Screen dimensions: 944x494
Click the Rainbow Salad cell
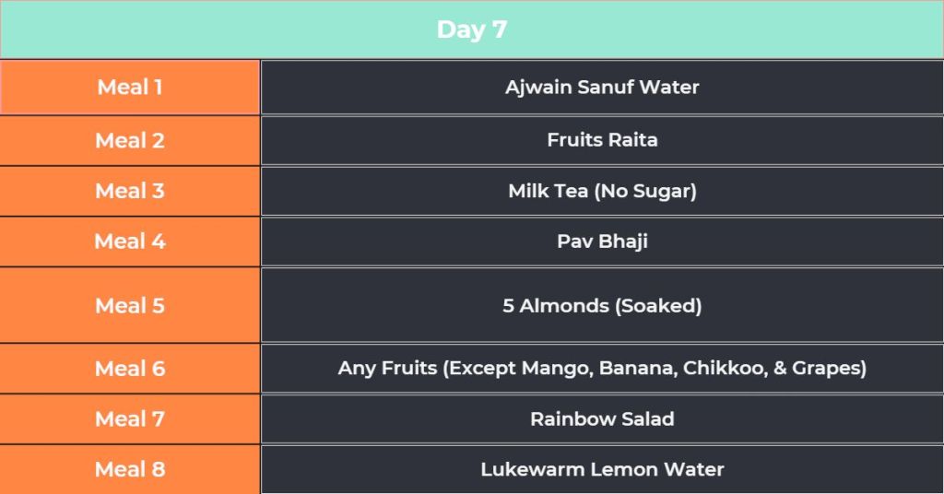(602, 418)
